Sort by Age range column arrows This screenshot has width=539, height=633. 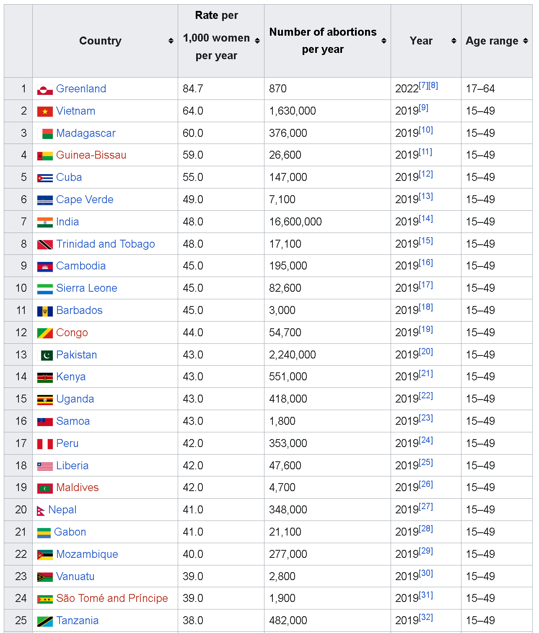tap(526, 41)
